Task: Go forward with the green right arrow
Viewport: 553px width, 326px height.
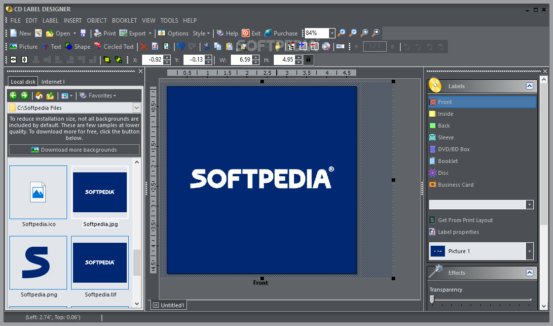Action: 24,96
